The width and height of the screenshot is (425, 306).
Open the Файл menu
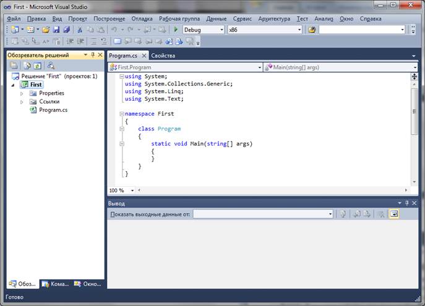14,19
